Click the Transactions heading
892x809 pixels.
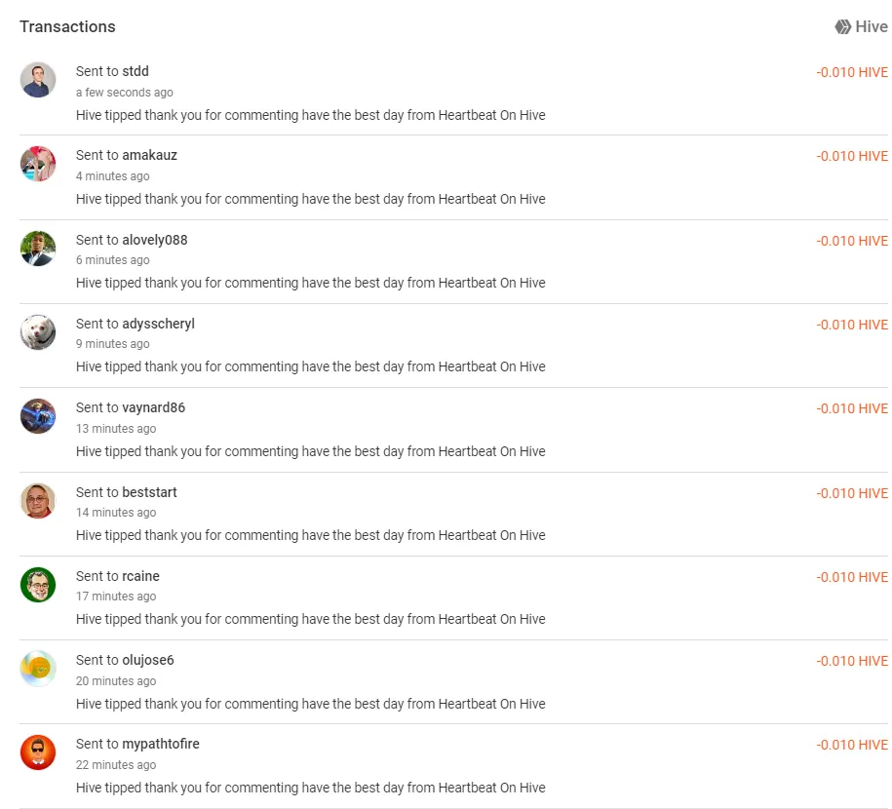click(67, 26)
